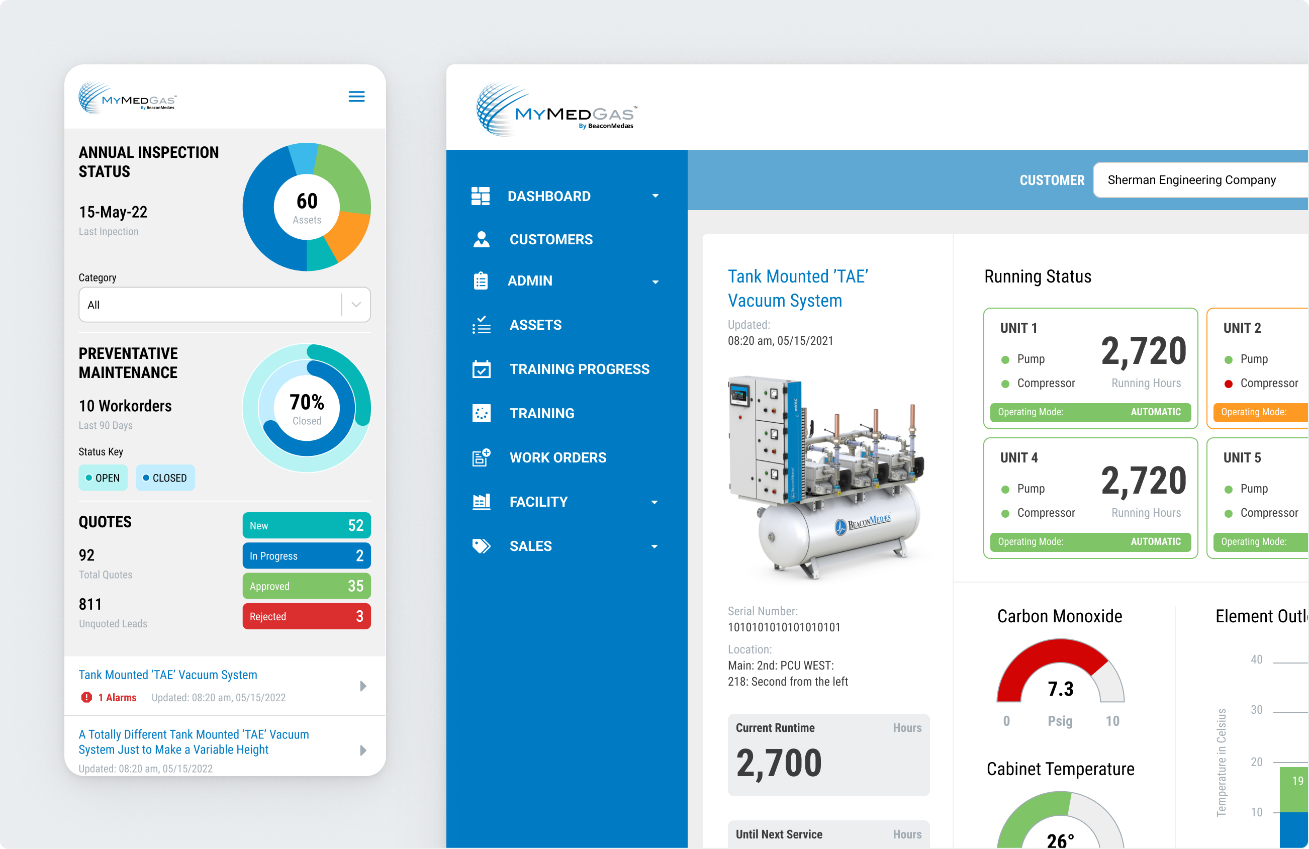
Task: Click the red Rejected quotes bar
Action: (306, 616)
